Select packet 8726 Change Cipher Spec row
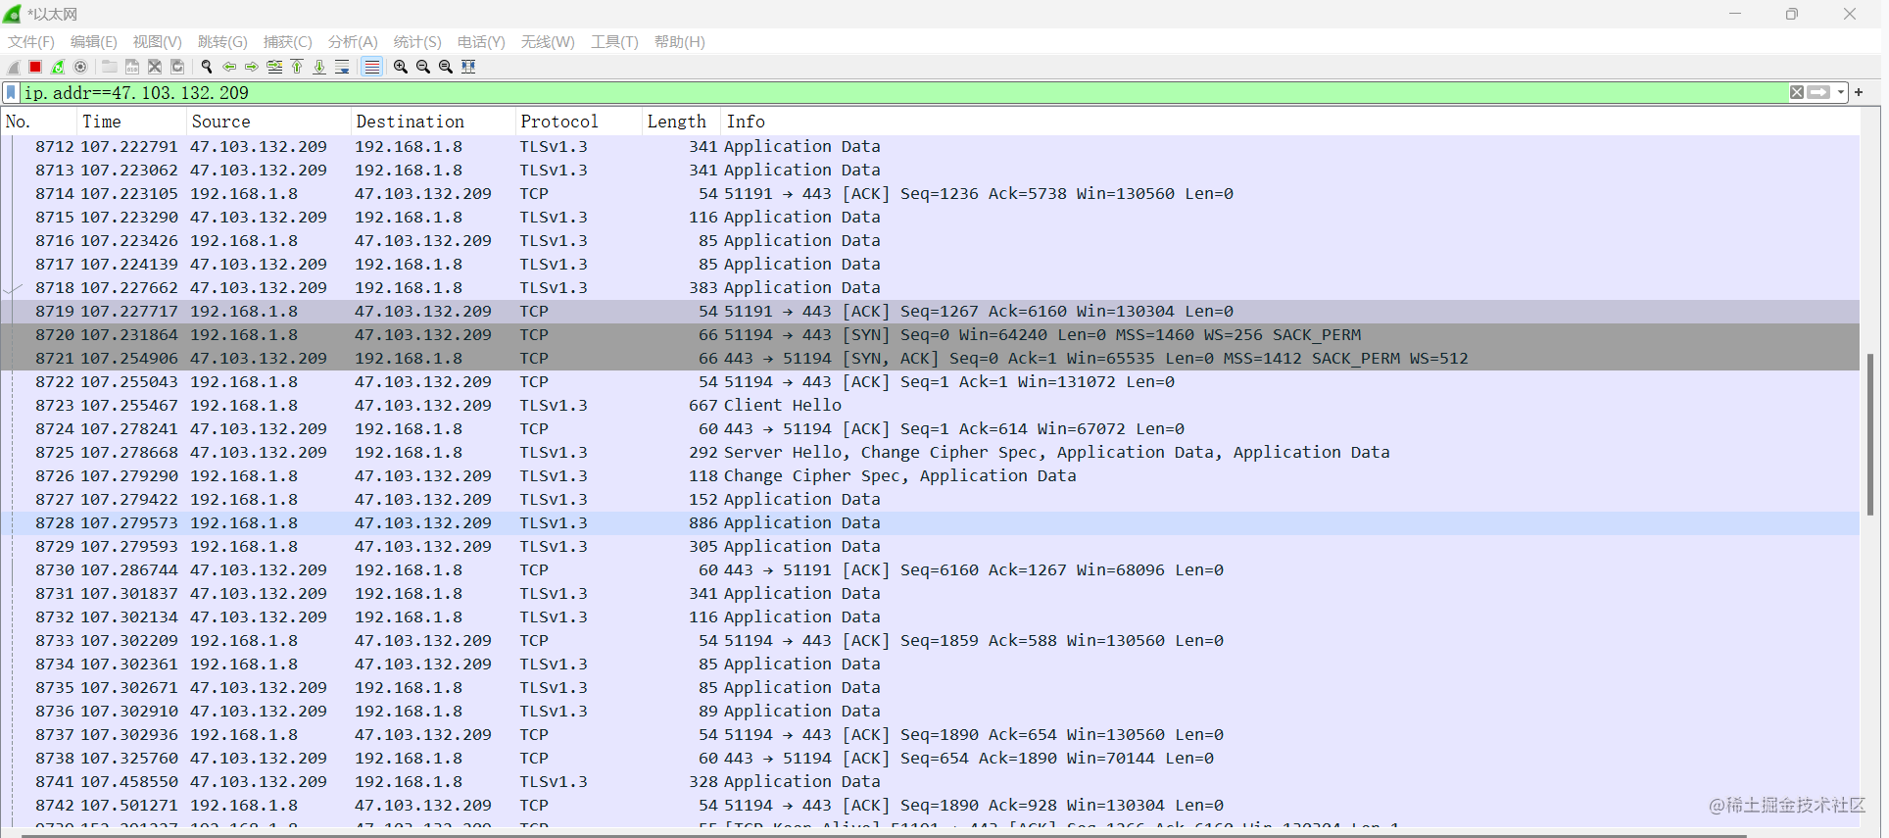The width and height of the screenshot is (1889, 838). (930, 476)
